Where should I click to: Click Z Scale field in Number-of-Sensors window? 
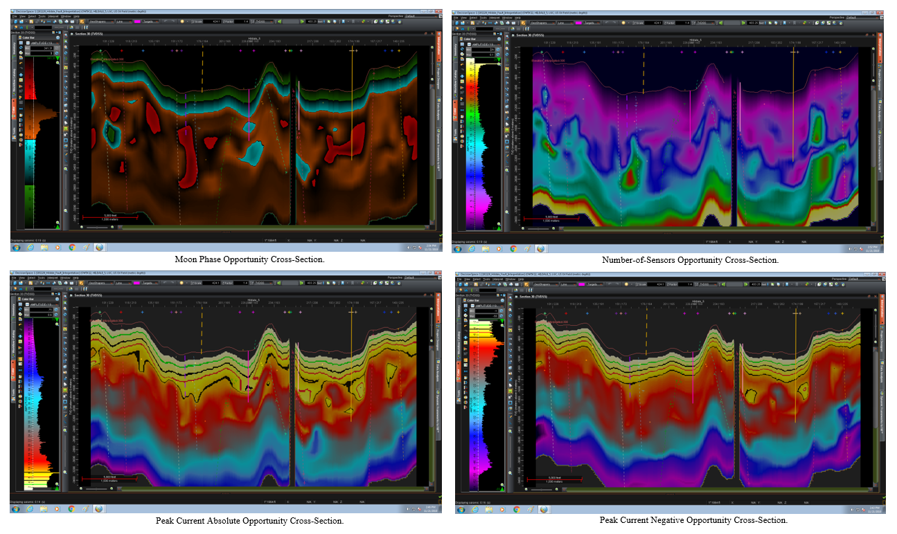tap(653, 22)
